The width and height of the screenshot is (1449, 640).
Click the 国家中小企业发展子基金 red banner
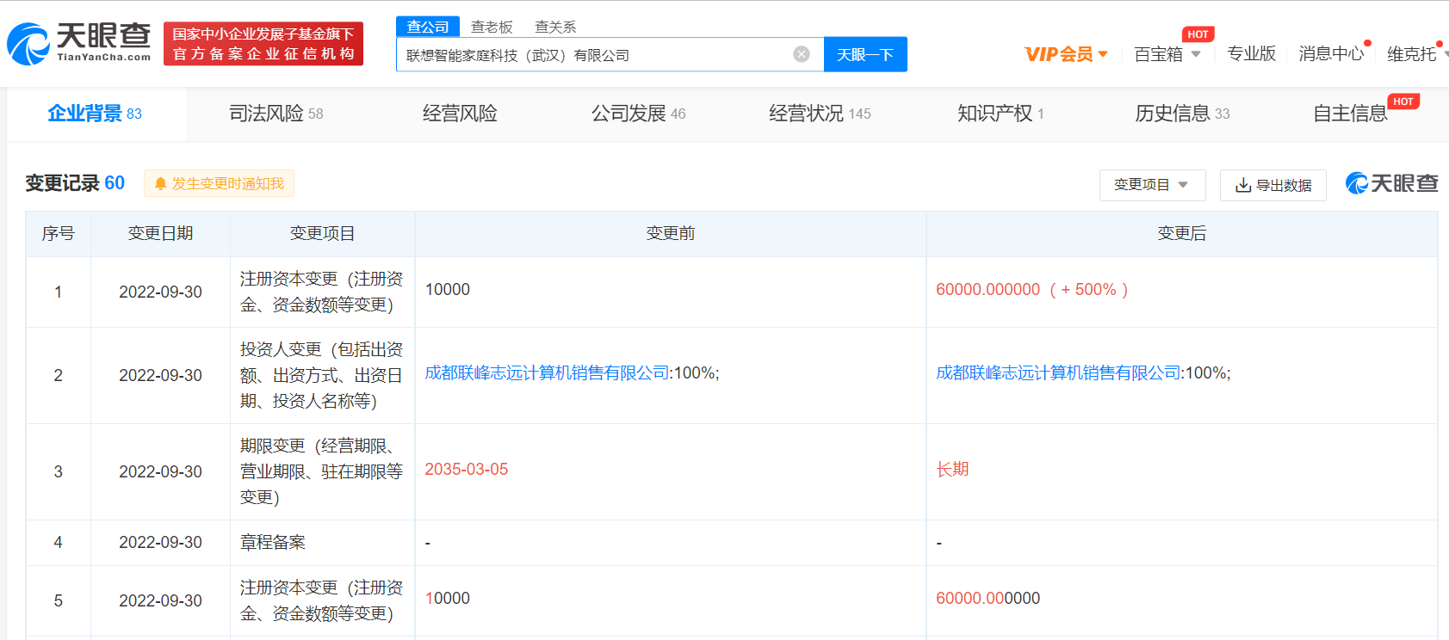point(263,44)
